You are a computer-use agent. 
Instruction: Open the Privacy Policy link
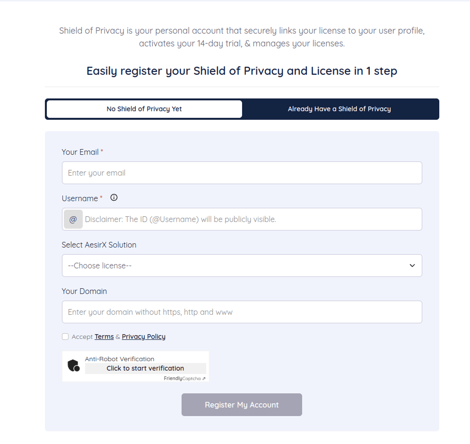143,336
